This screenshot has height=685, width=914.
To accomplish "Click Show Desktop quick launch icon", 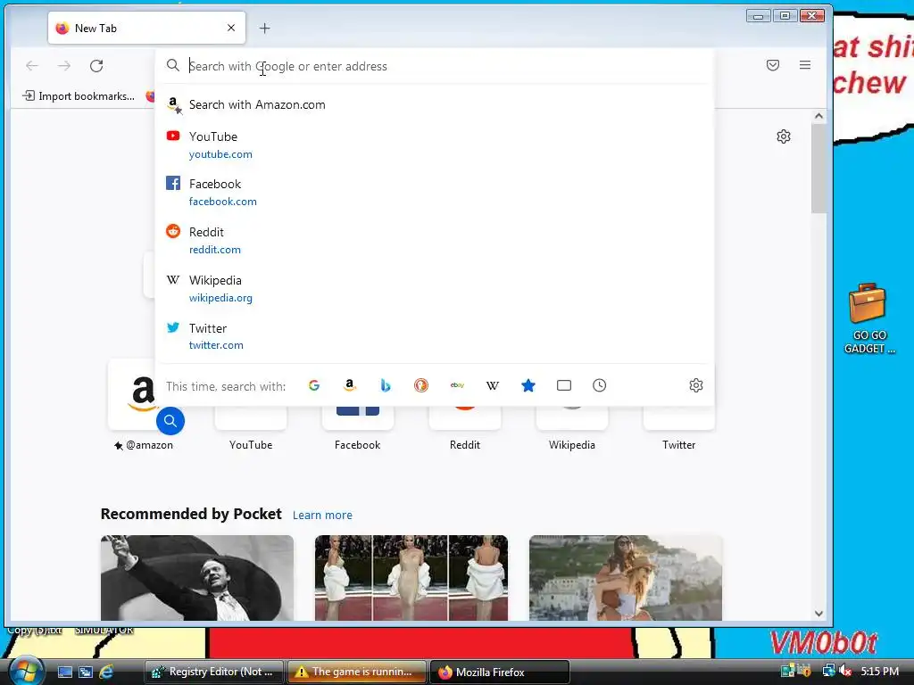I will point(64,672).
